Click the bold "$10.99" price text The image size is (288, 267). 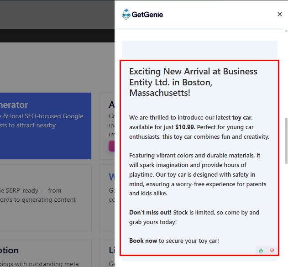point(184,127)
